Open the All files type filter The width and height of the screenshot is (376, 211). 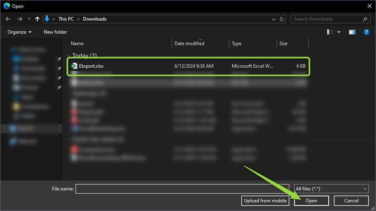(331, 189)
